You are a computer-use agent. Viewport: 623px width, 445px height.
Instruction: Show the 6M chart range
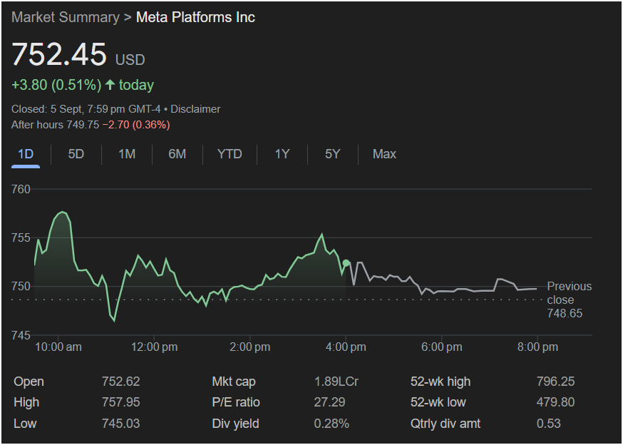177,154
